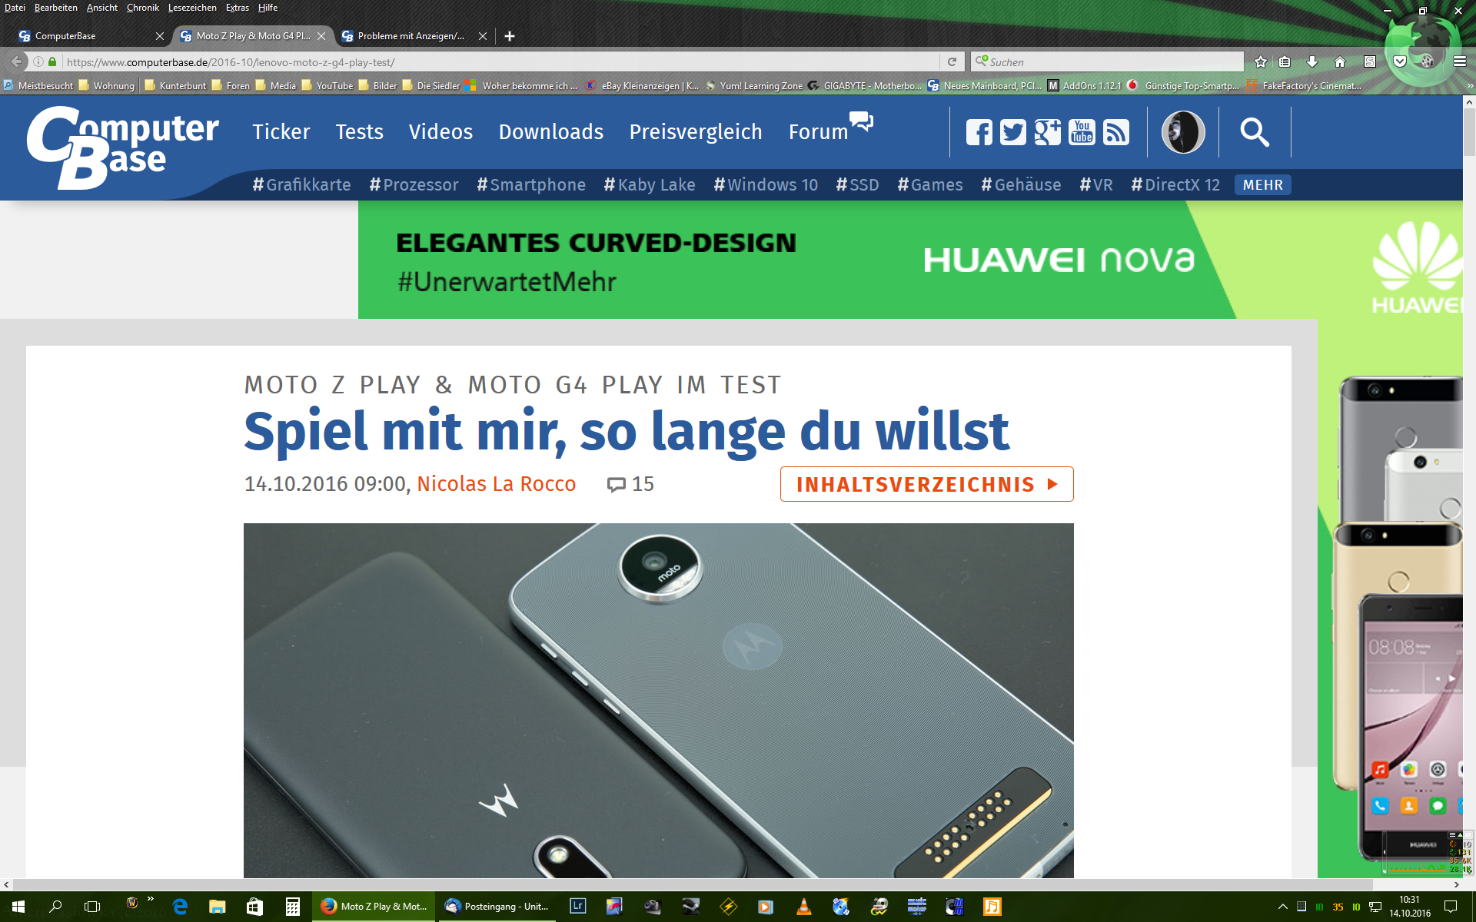Image resolution: width=1476 pixels, height=922 pixels.
Task: Open the YouTube channel icon
Action: click(x=1082, y=132)
